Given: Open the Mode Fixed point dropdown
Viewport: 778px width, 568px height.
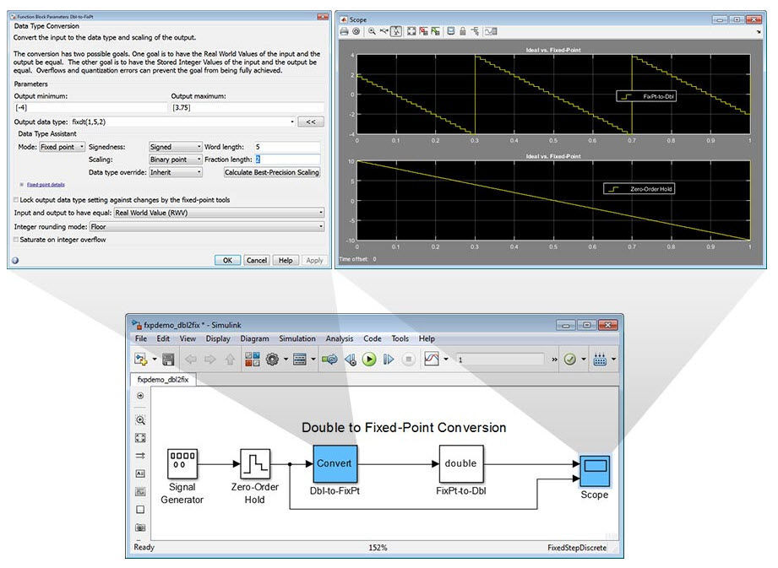Looking at the screenshot, I should coord(62,147).
